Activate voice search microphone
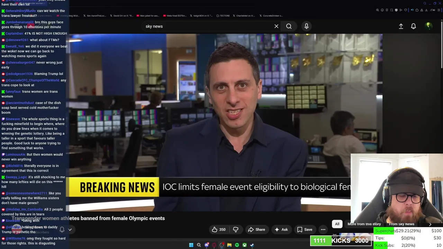 coord(306,26)
